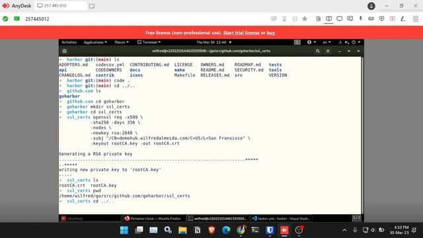423x238 pixels.
Task: Open the AnyDesk display settings monitor icon
Action: click(339, 19)
